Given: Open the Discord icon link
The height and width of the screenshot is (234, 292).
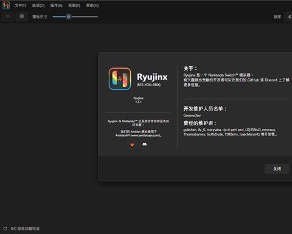Looking at the screenshot, I should (144, 144).
